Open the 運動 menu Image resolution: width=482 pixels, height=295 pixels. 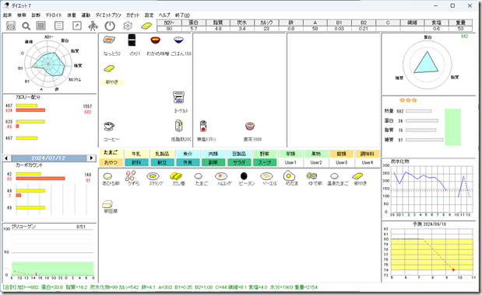coord(86,15)
